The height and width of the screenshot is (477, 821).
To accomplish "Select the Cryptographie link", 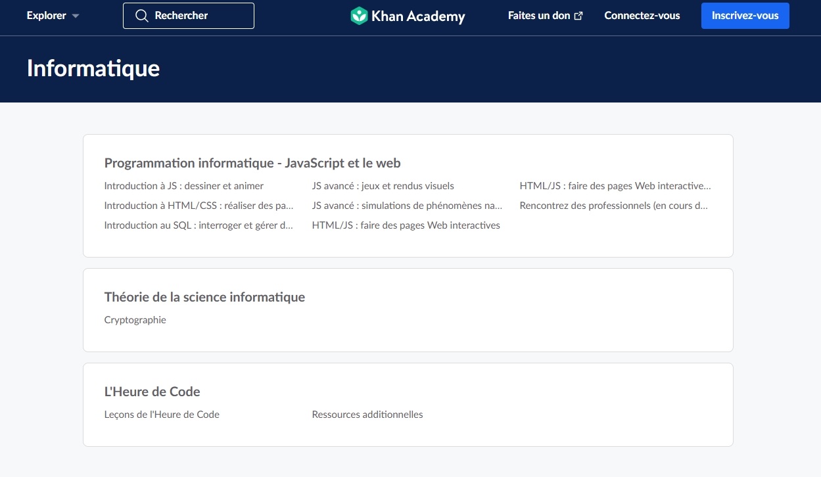I will 135,320.
